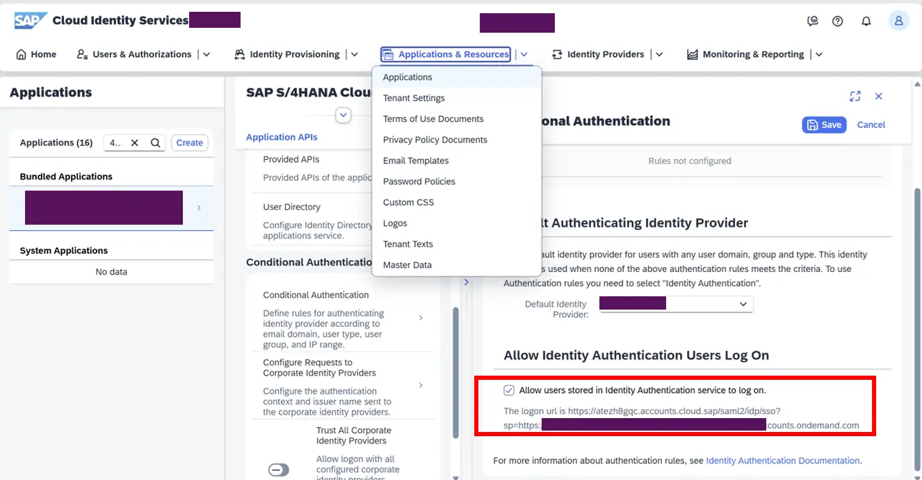
Task: Click the Bundled Applications section heading
Action: point(66,177)
